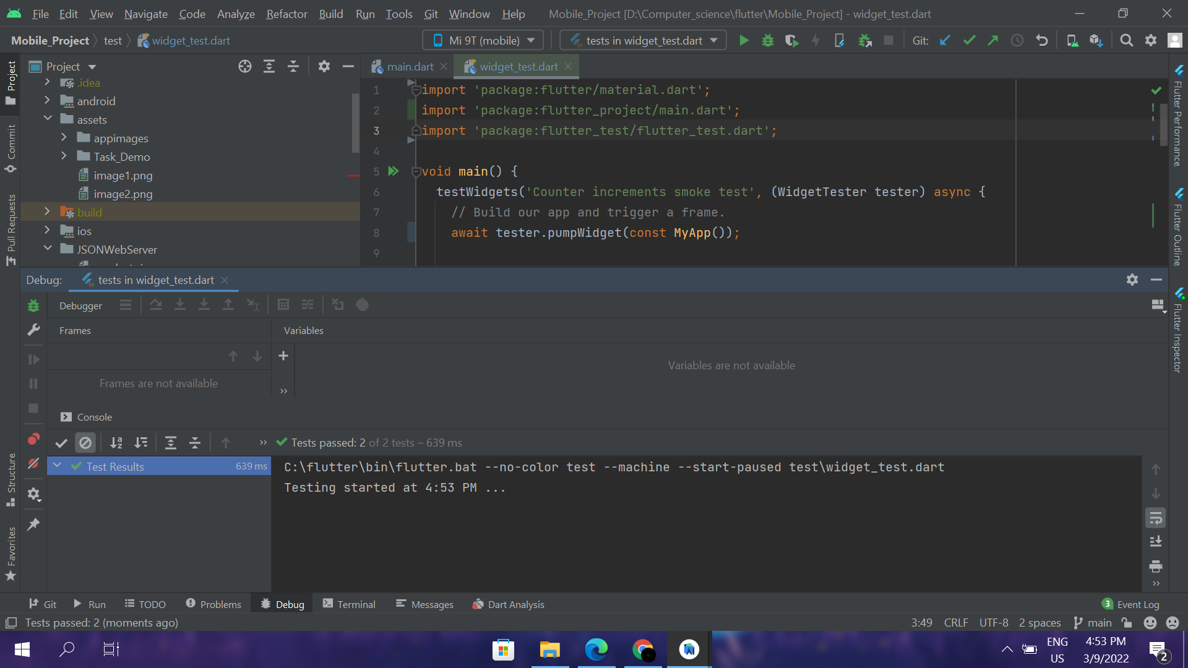Click select opened file target icon

click(x=245, y=67)
